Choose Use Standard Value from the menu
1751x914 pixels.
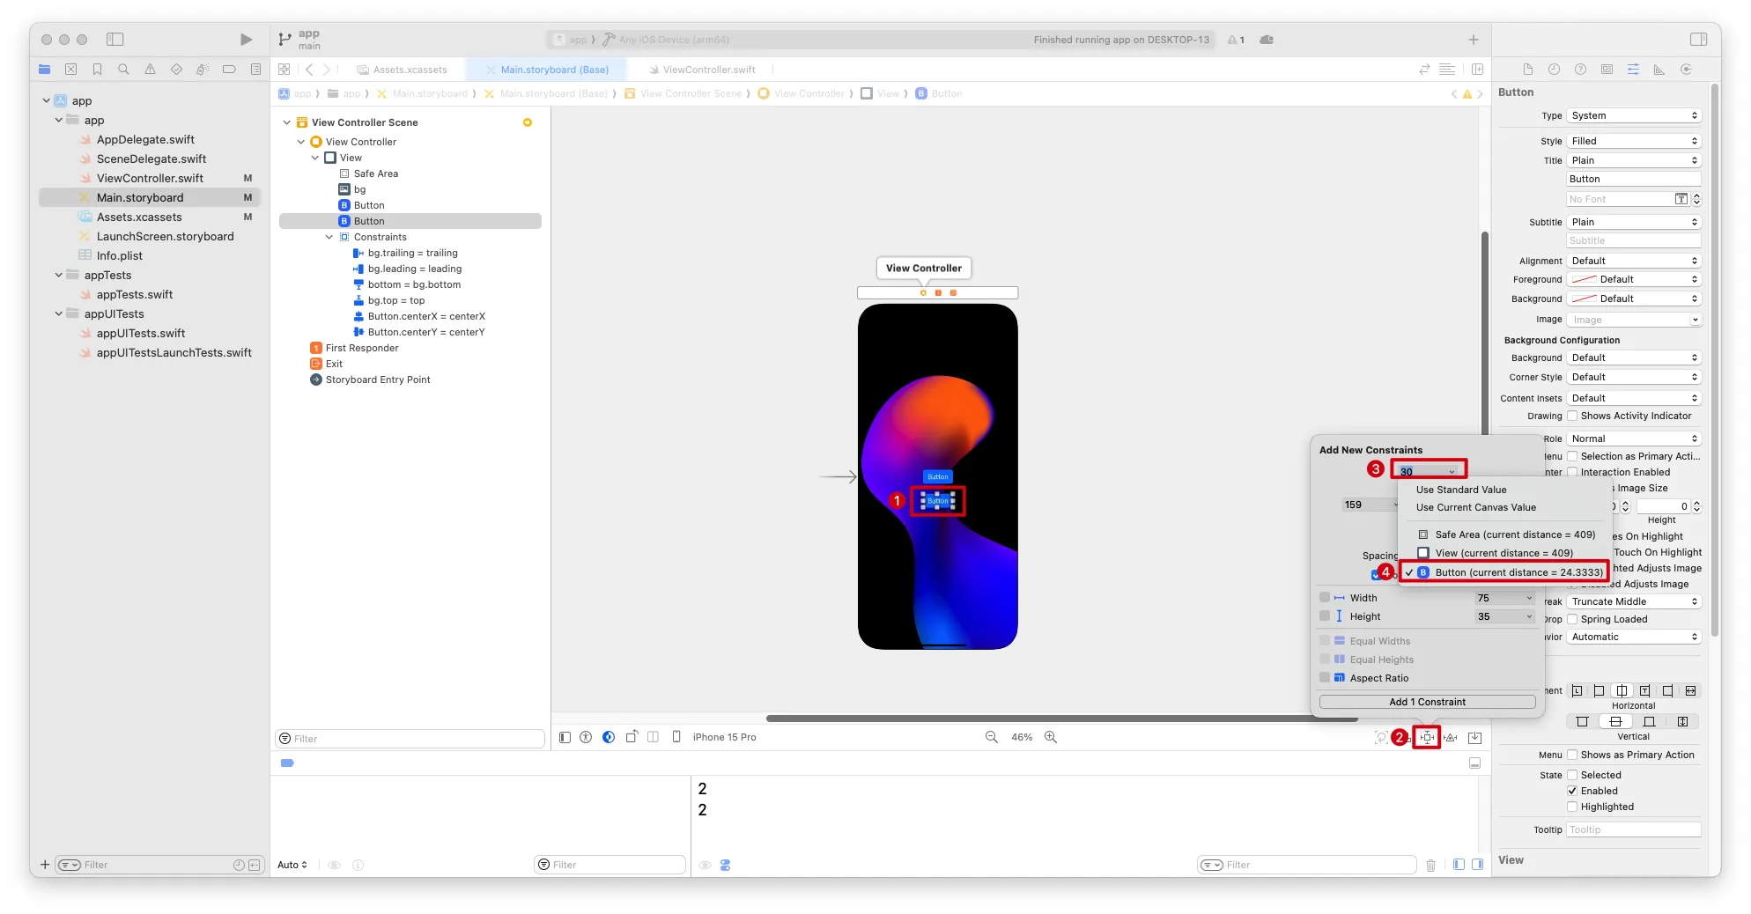click(x=1461, y=490)
